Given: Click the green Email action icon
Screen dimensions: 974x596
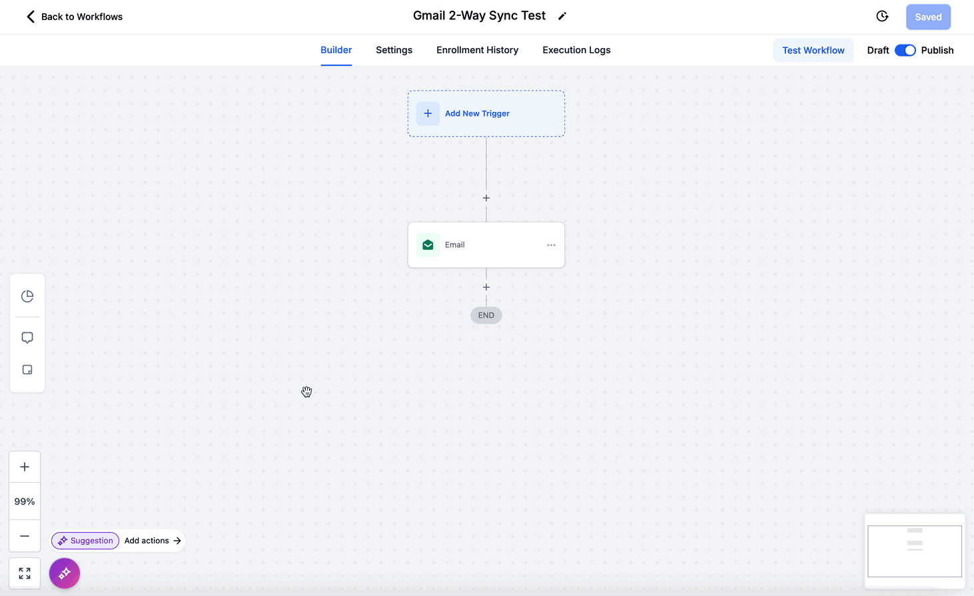Looking at the screenshot, I should tap(428, 245).
